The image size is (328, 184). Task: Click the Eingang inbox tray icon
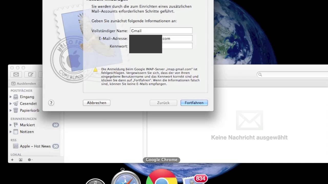click(16, 97)
